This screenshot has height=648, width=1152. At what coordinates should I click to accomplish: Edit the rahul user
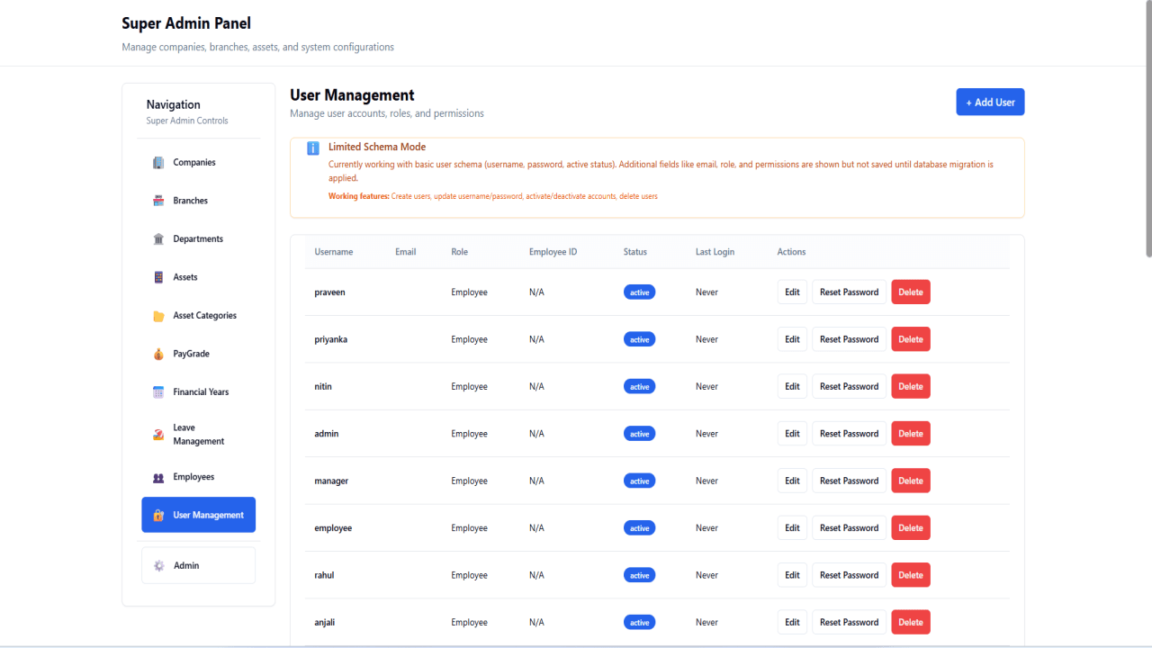click(x=792, y=575)
